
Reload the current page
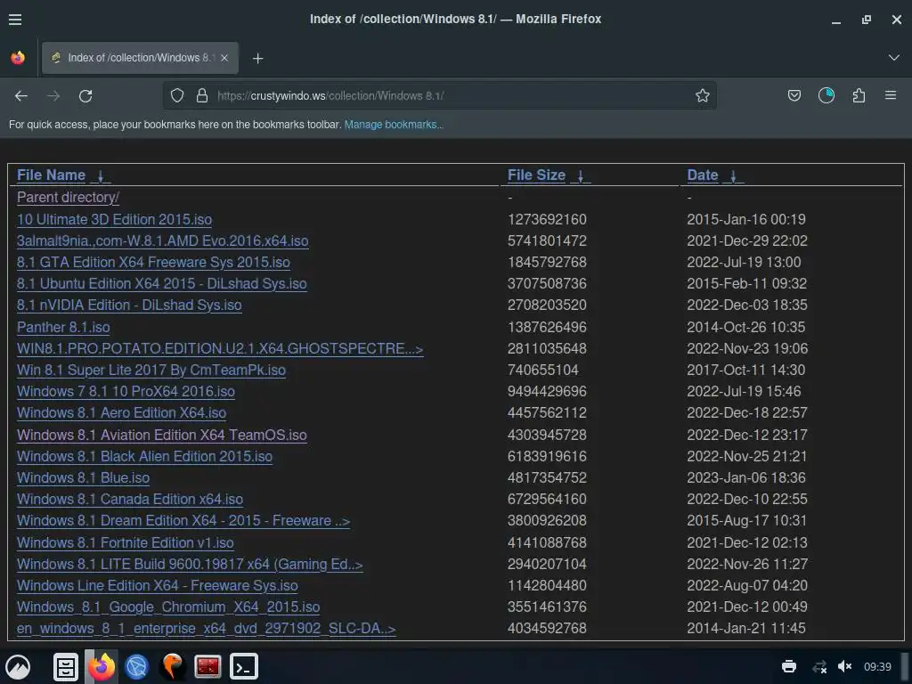coord(85,95)
